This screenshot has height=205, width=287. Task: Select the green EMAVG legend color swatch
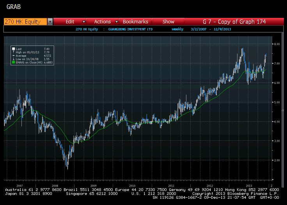click(x=13, y=61)
